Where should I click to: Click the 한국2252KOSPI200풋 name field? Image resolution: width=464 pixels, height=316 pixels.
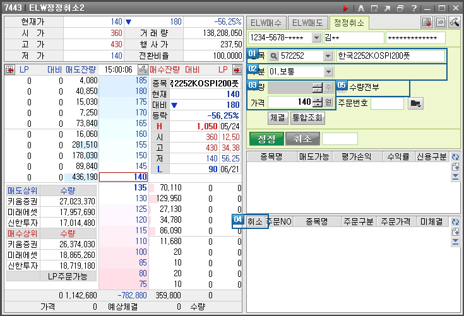pyautogui.click(x=391, y=56)
